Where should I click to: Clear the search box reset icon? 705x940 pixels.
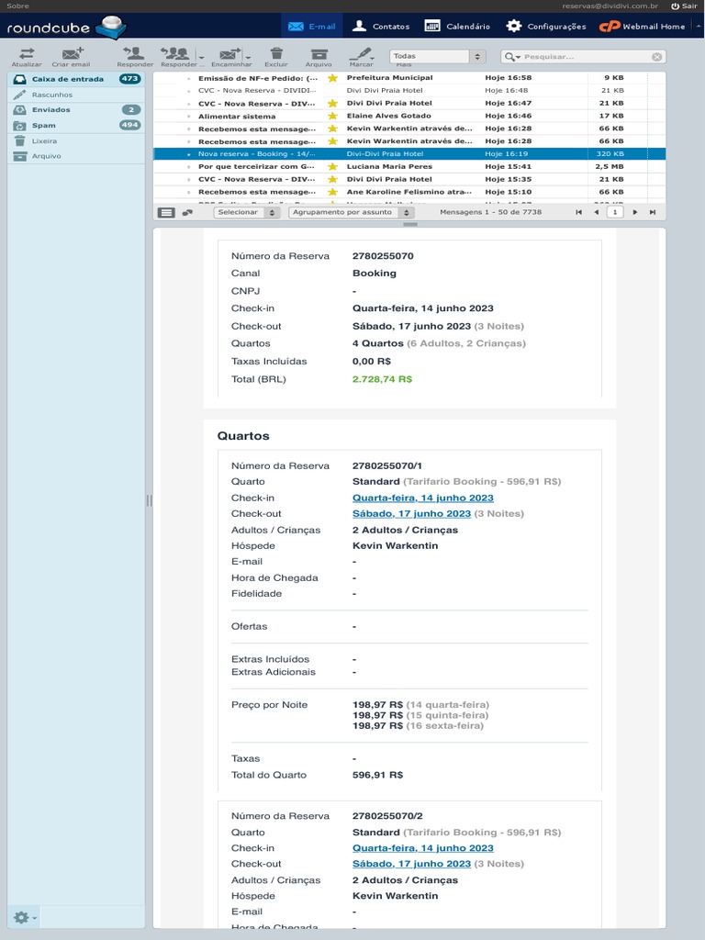[x=657, y=56]
